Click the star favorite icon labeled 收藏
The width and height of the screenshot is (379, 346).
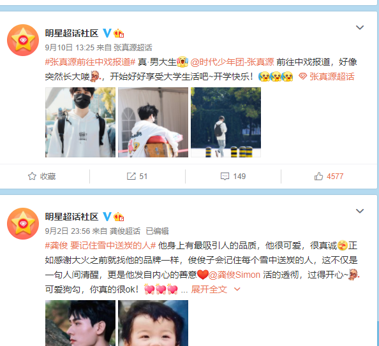pos(32,177)
